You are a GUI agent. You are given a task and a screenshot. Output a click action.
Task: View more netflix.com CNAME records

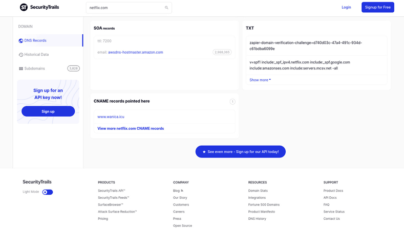pos(131,128)
